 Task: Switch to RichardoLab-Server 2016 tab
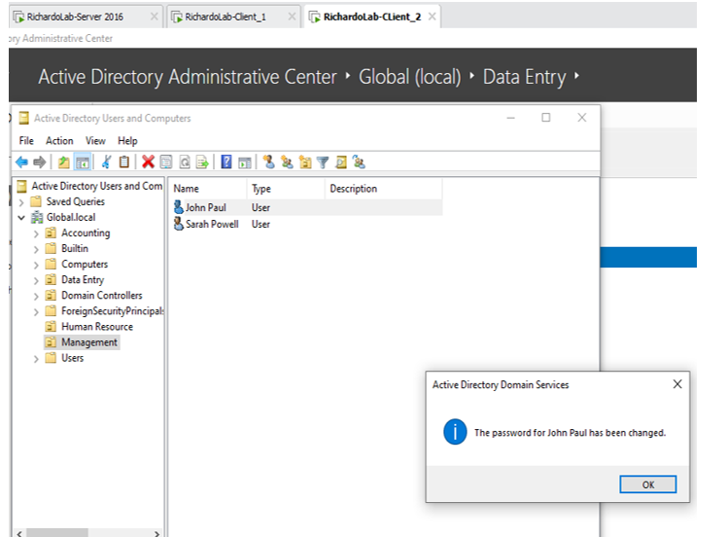point(86,17)
